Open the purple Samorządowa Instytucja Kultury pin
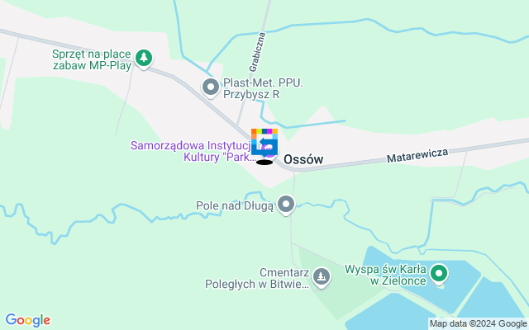Image resolution: width=529 pixels, height=330 pixels. 272,152
